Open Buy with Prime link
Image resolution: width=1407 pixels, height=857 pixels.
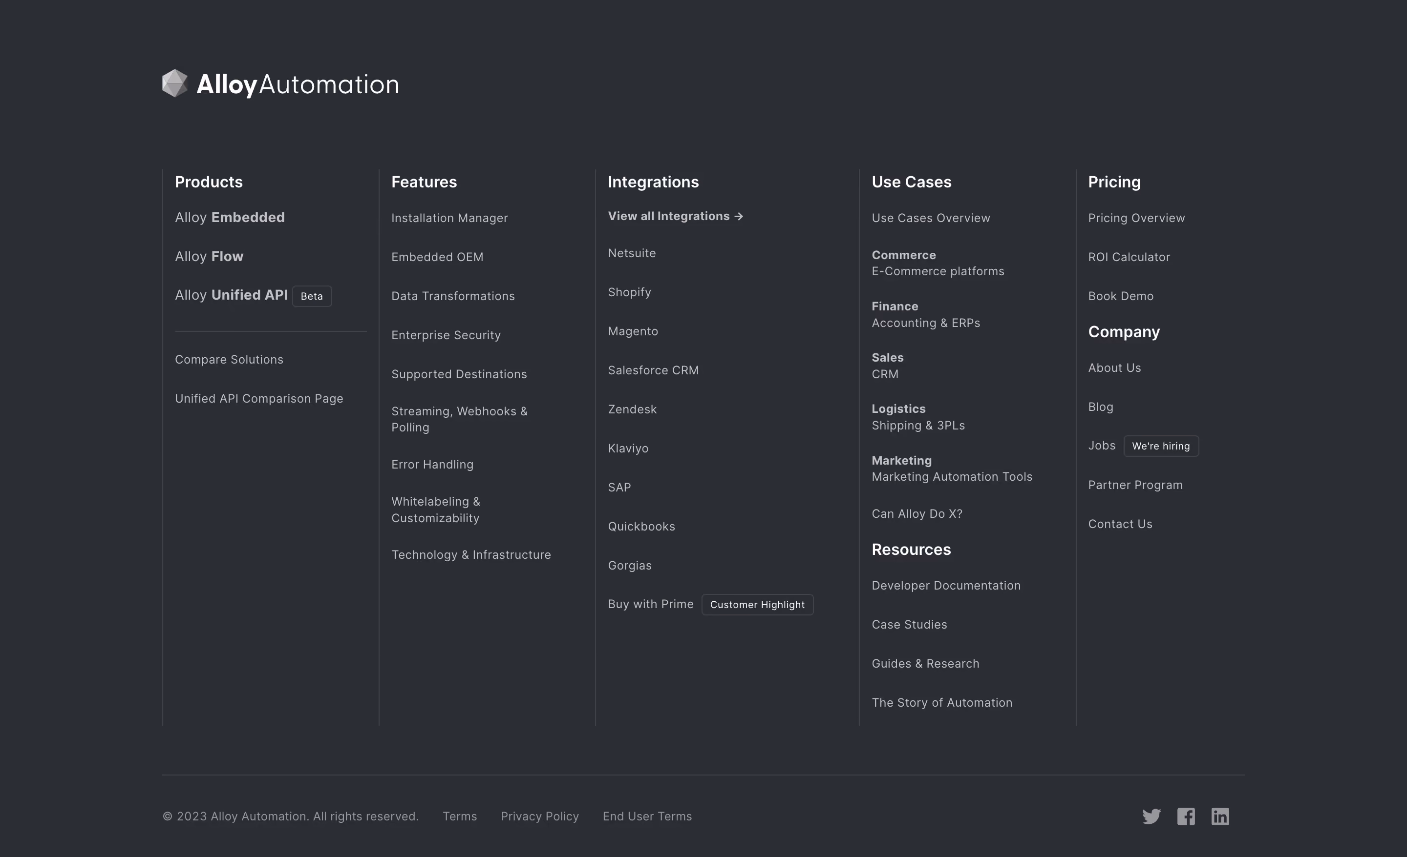[x=650, y=604]
